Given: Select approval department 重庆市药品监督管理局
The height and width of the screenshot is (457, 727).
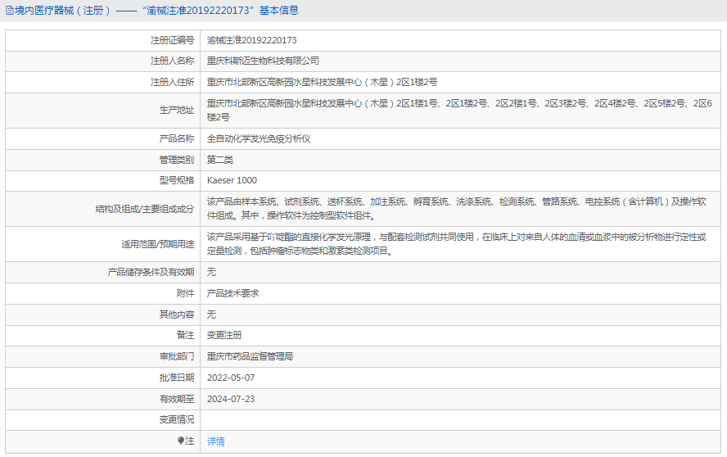Looking at the screenshot, I should (250, 356).
